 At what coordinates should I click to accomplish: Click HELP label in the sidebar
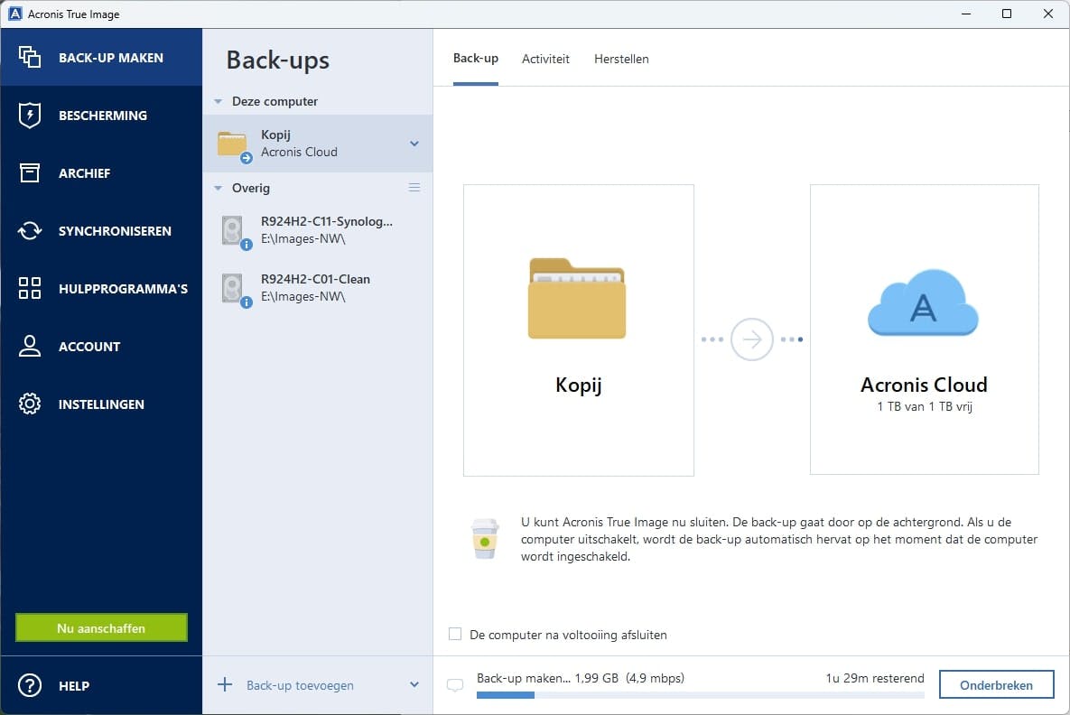74,686
